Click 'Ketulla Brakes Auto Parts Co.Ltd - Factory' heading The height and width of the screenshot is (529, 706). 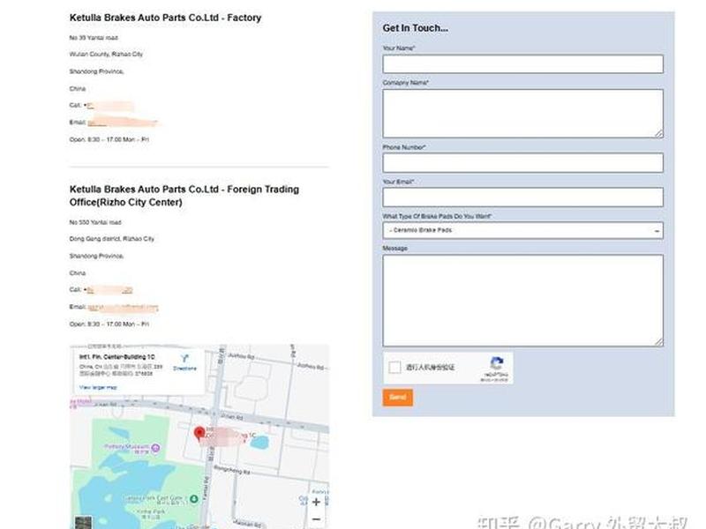[x=165, y=18]
